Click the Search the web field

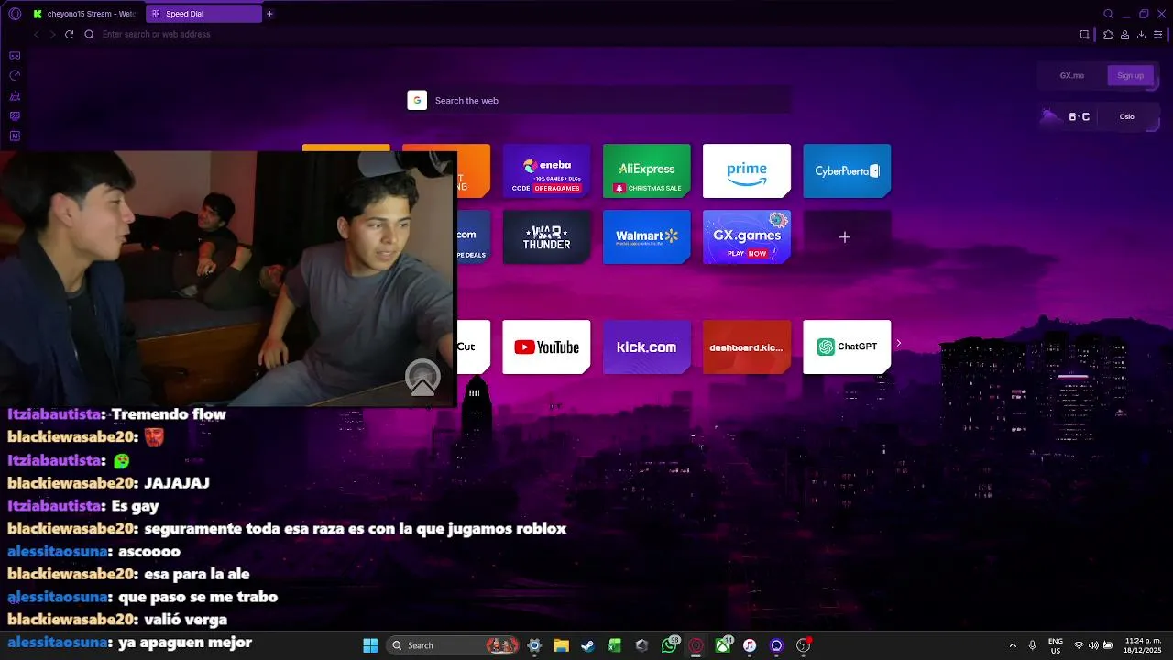[599, 100]
